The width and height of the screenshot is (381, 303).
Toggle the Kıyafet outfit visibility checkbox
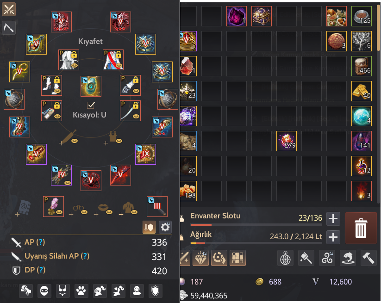91,105
